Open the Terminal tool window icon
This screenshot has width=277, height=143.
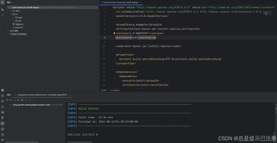(x=2, y=129)
